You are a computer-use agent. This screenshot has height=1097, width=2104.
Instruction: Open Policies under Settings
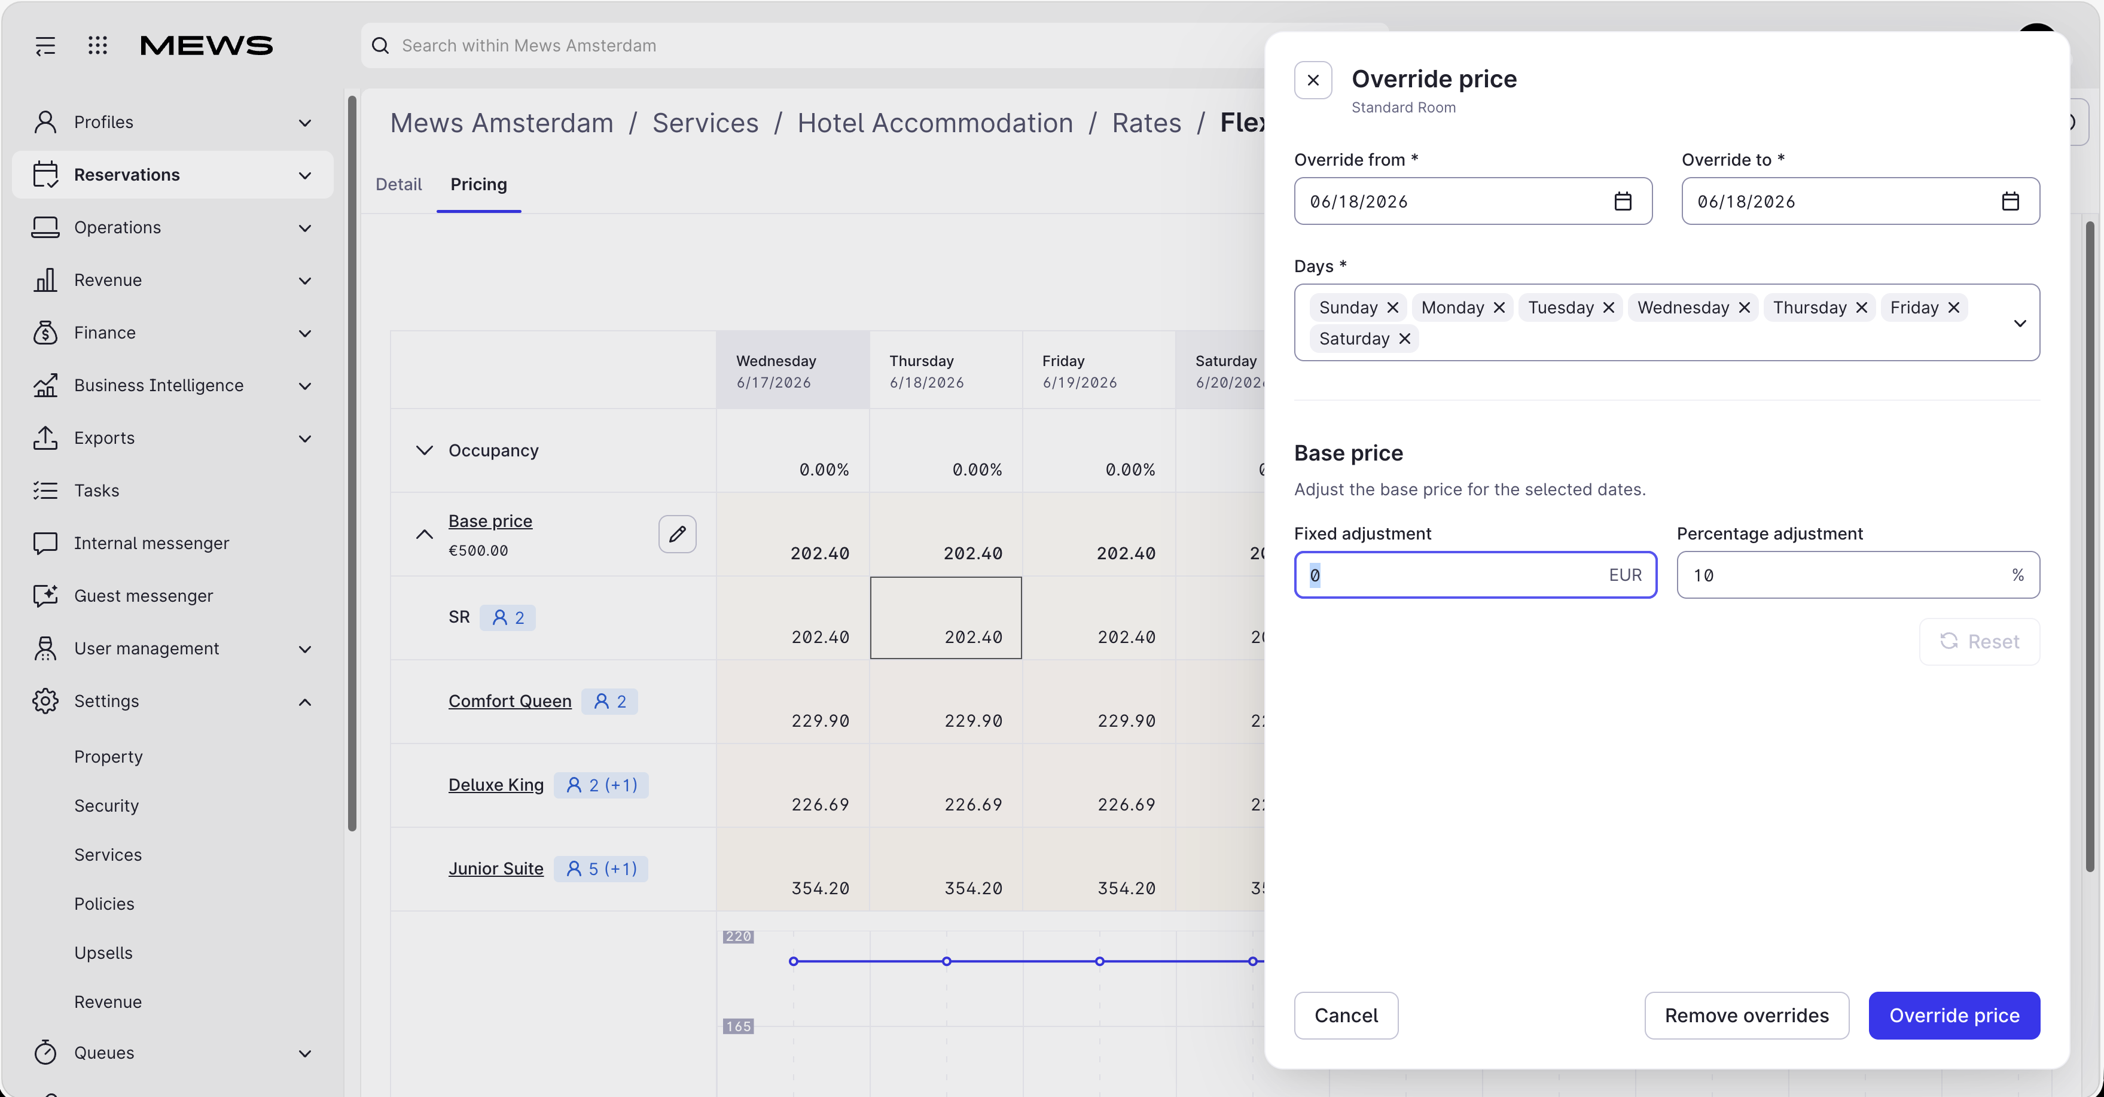click(x=105, y=903)
